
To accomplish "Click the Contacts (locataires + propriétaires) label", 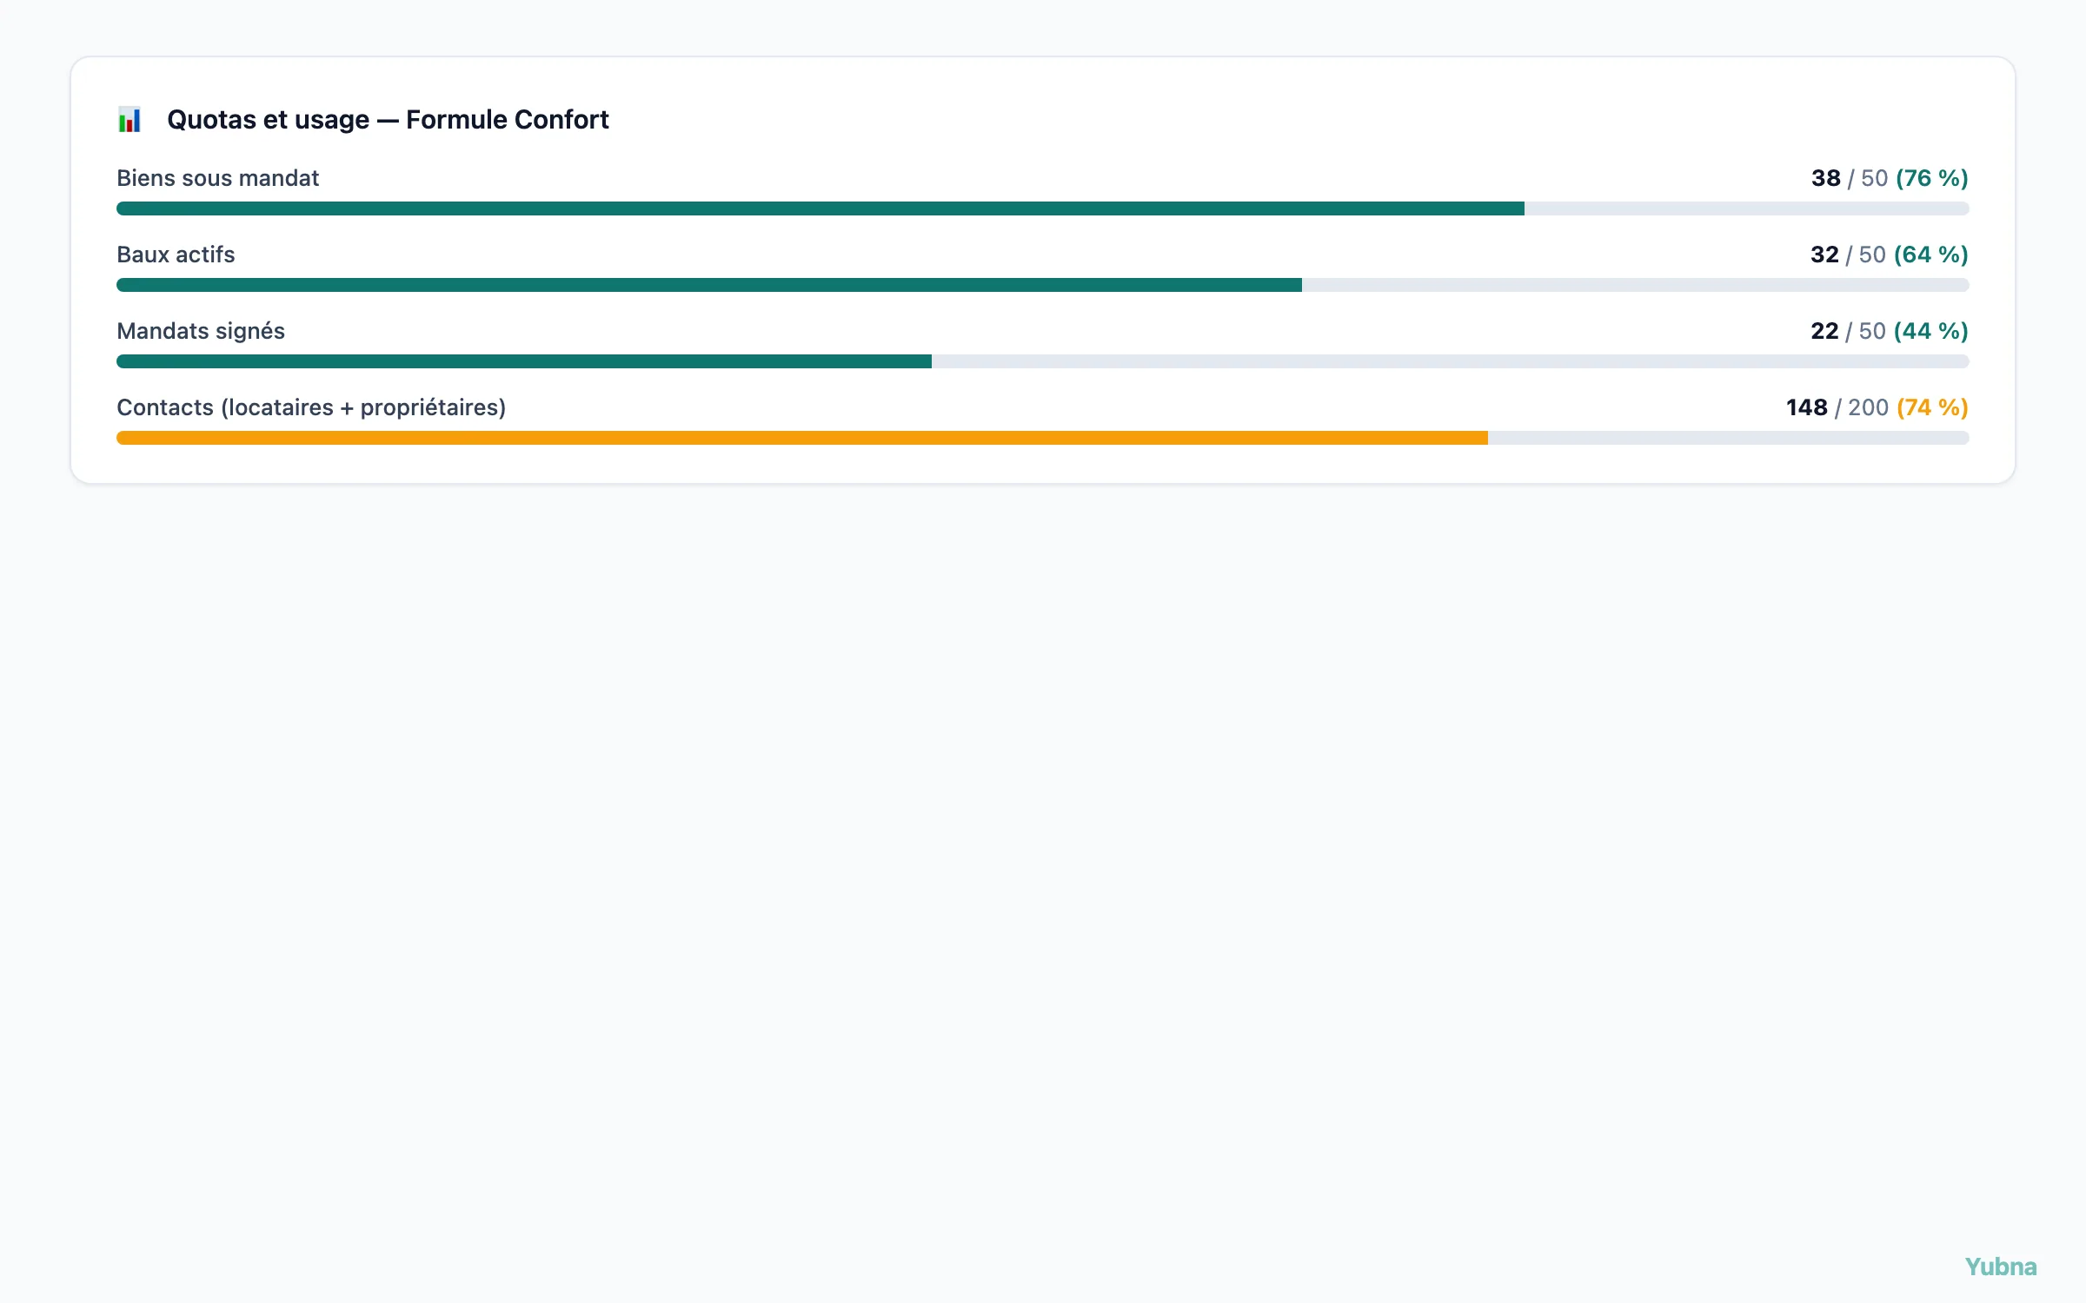I will pos(311,407).
